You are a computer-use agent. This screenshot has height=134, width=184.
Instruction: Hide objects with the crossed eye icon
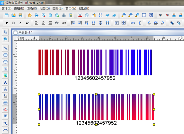tap(167, 15)
